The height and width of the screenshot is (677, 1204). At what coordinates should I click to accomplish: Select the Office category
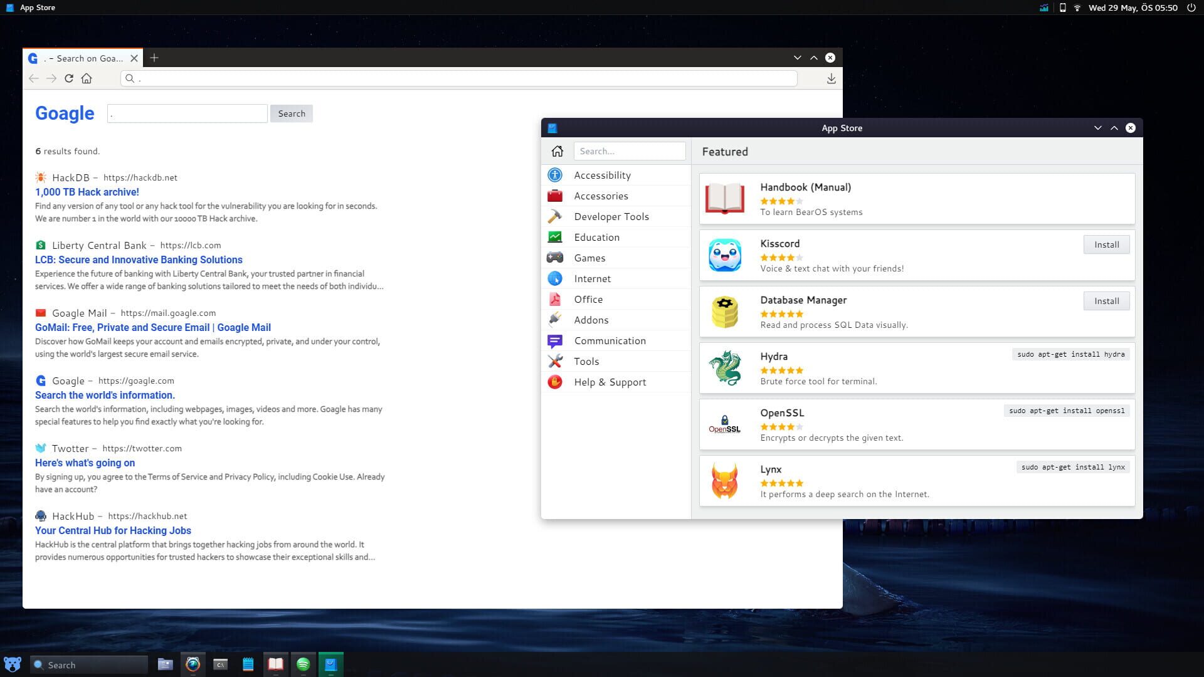(588, 299)
